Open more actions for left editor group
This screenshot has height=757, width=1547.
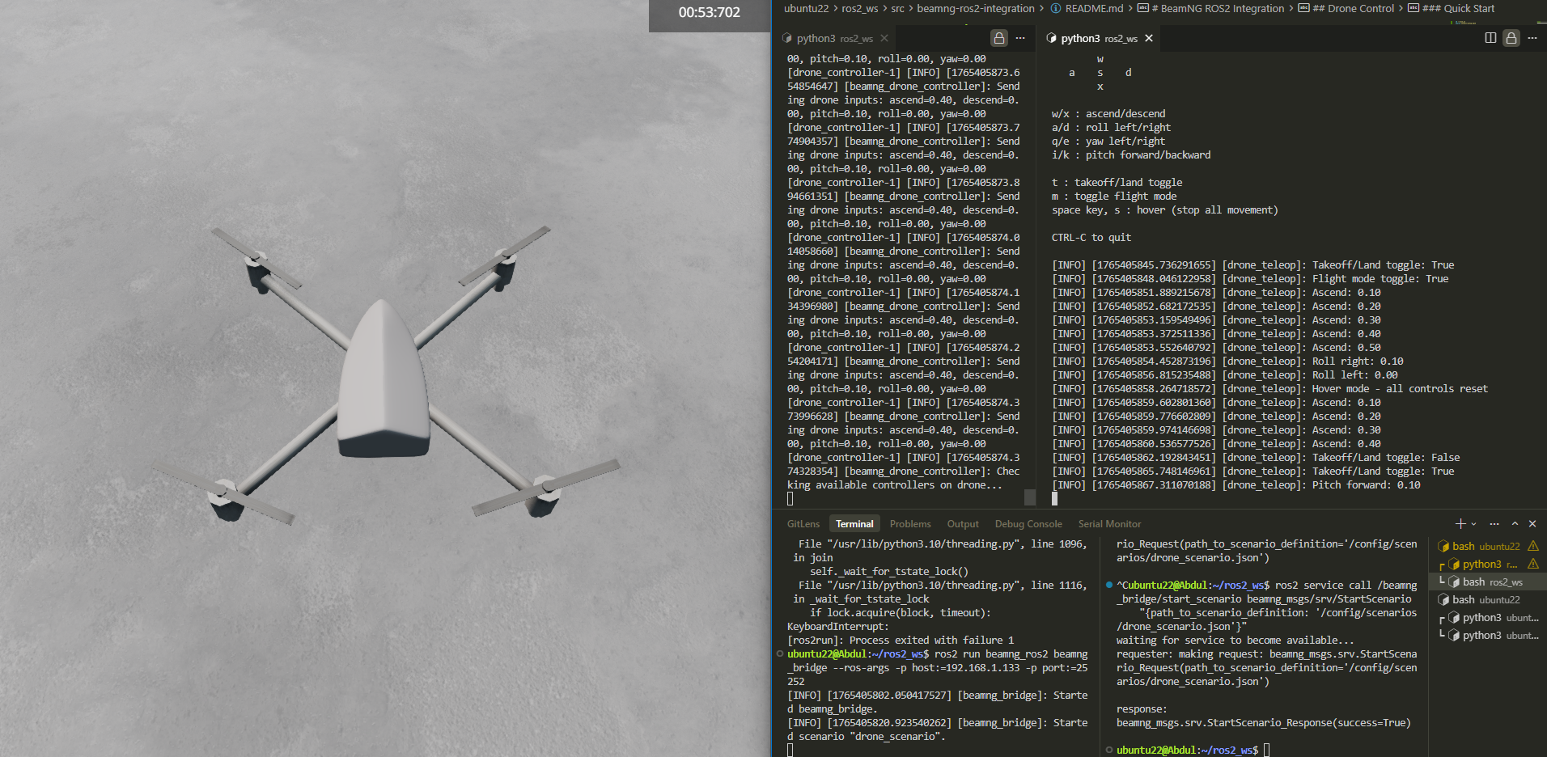click(1020, 38)
